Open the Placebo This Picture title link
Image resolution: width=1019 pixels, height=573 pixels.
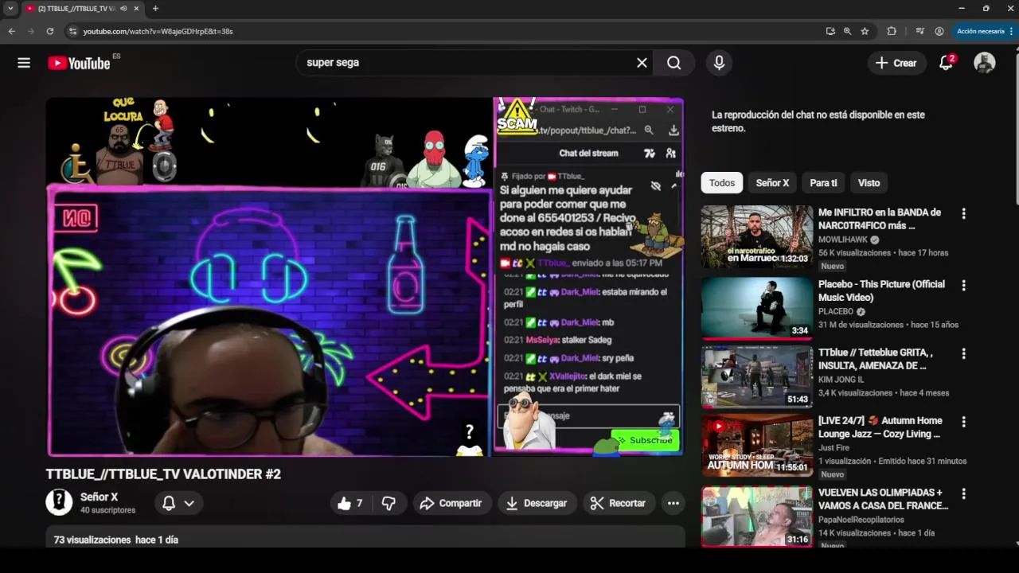[x=881, y=291]
